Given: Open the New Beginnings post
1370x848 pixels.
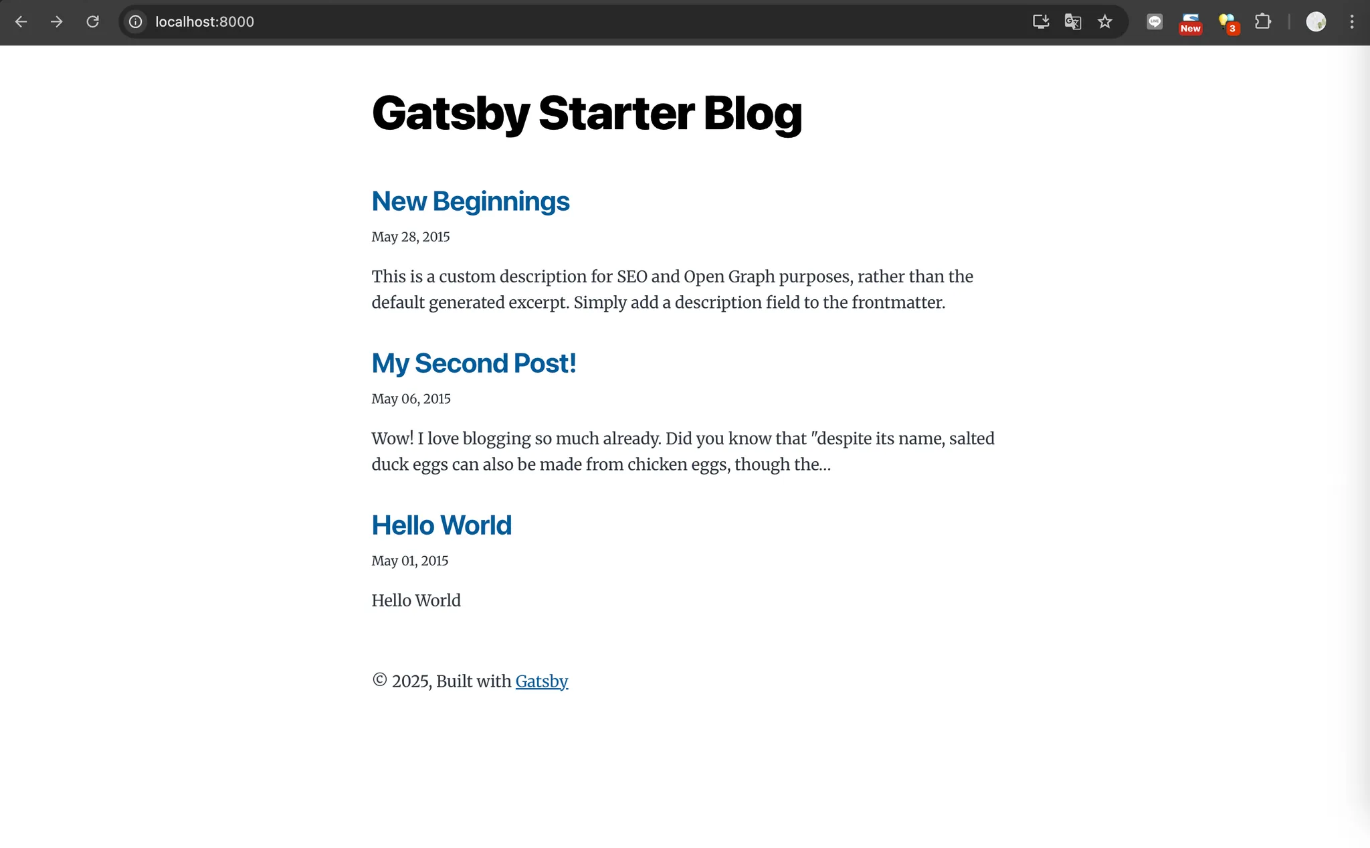Looking at the screenshot, I should tap(470, 201).
